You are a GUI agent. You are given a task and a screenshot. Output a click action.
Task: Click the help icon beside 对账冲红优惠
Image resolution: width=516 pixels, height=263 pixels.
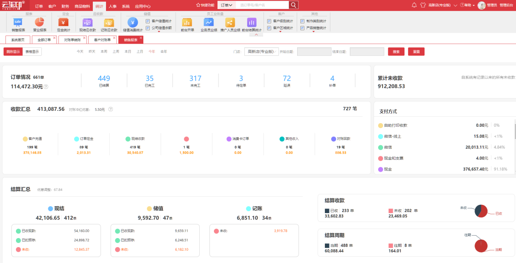coord(111,109)
